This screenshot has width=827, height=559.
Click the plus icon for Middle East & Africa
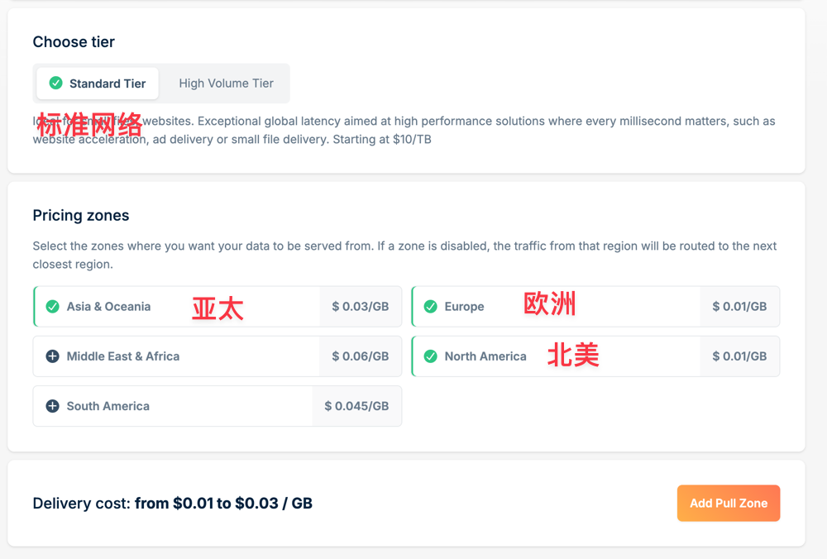52,356
